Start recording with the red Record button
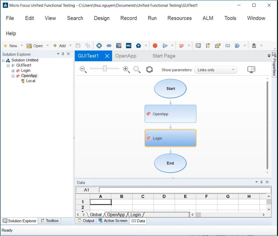Viewport: 278px width, 236px height. tap(155, 46)
